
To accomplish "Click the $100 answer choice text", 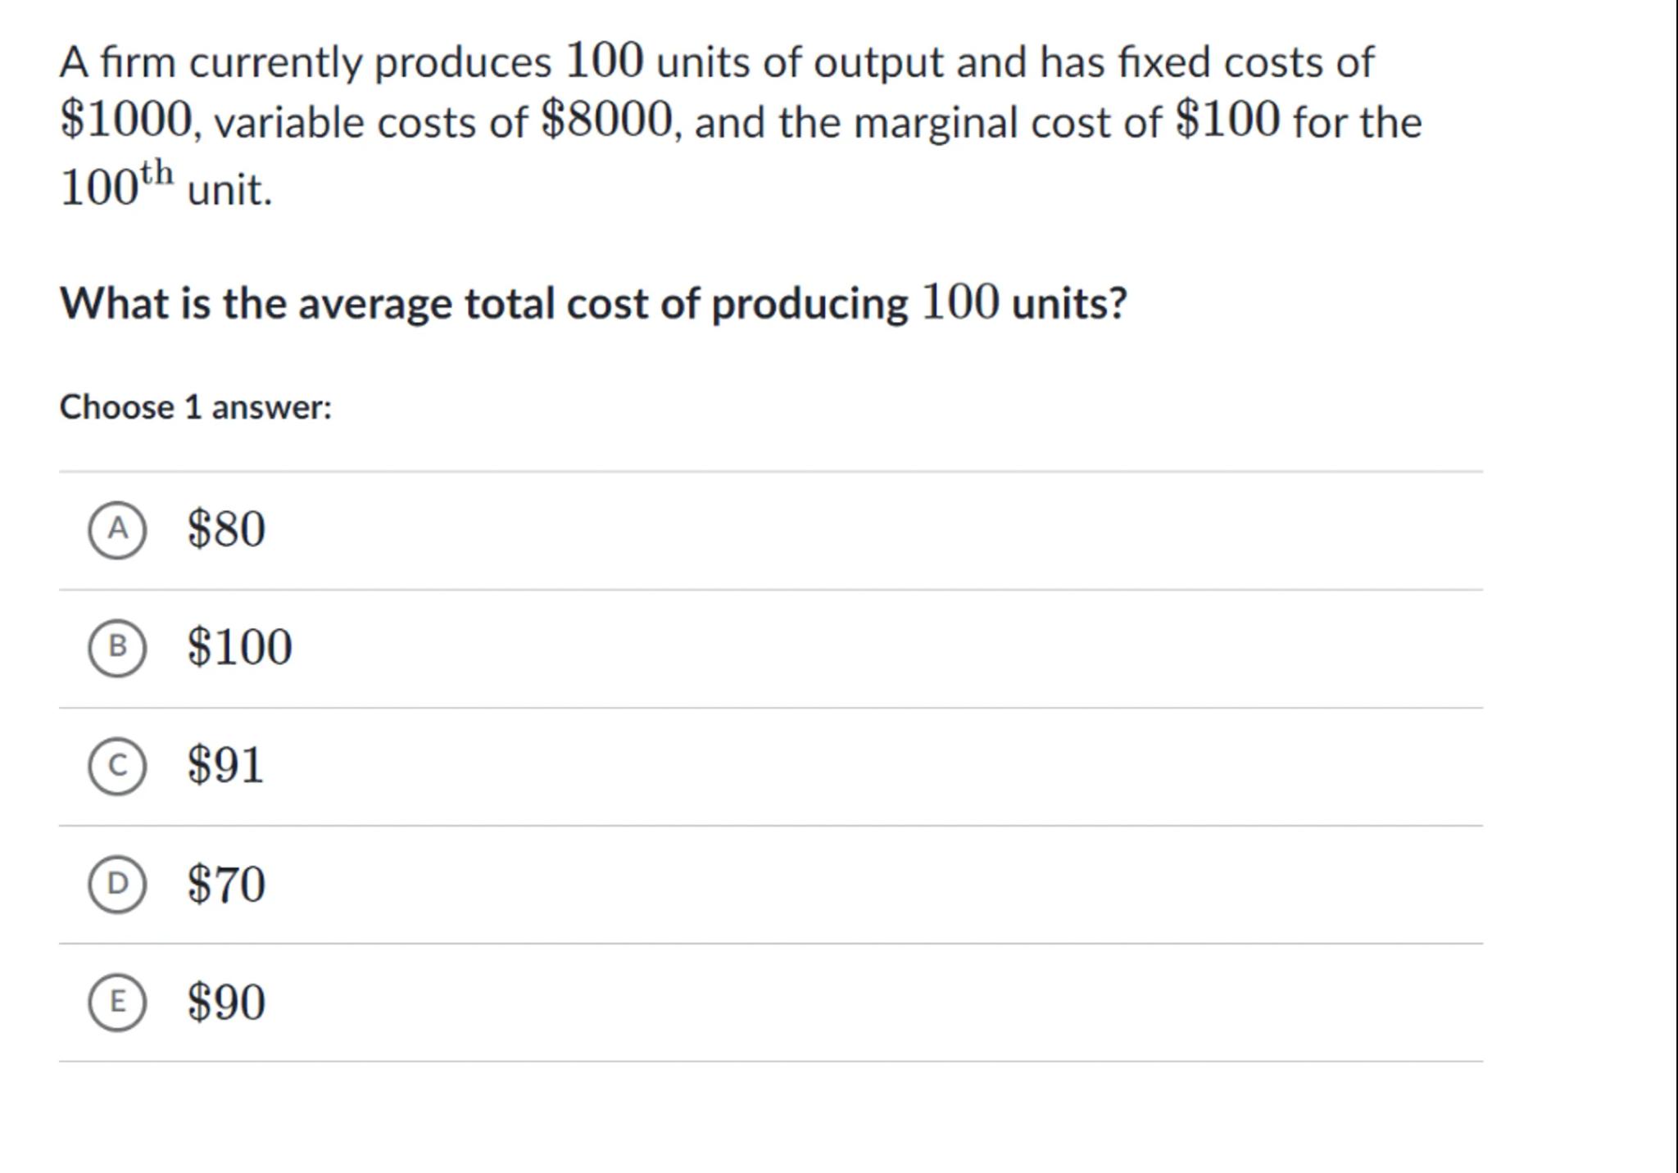I will [x=239, y=647].
